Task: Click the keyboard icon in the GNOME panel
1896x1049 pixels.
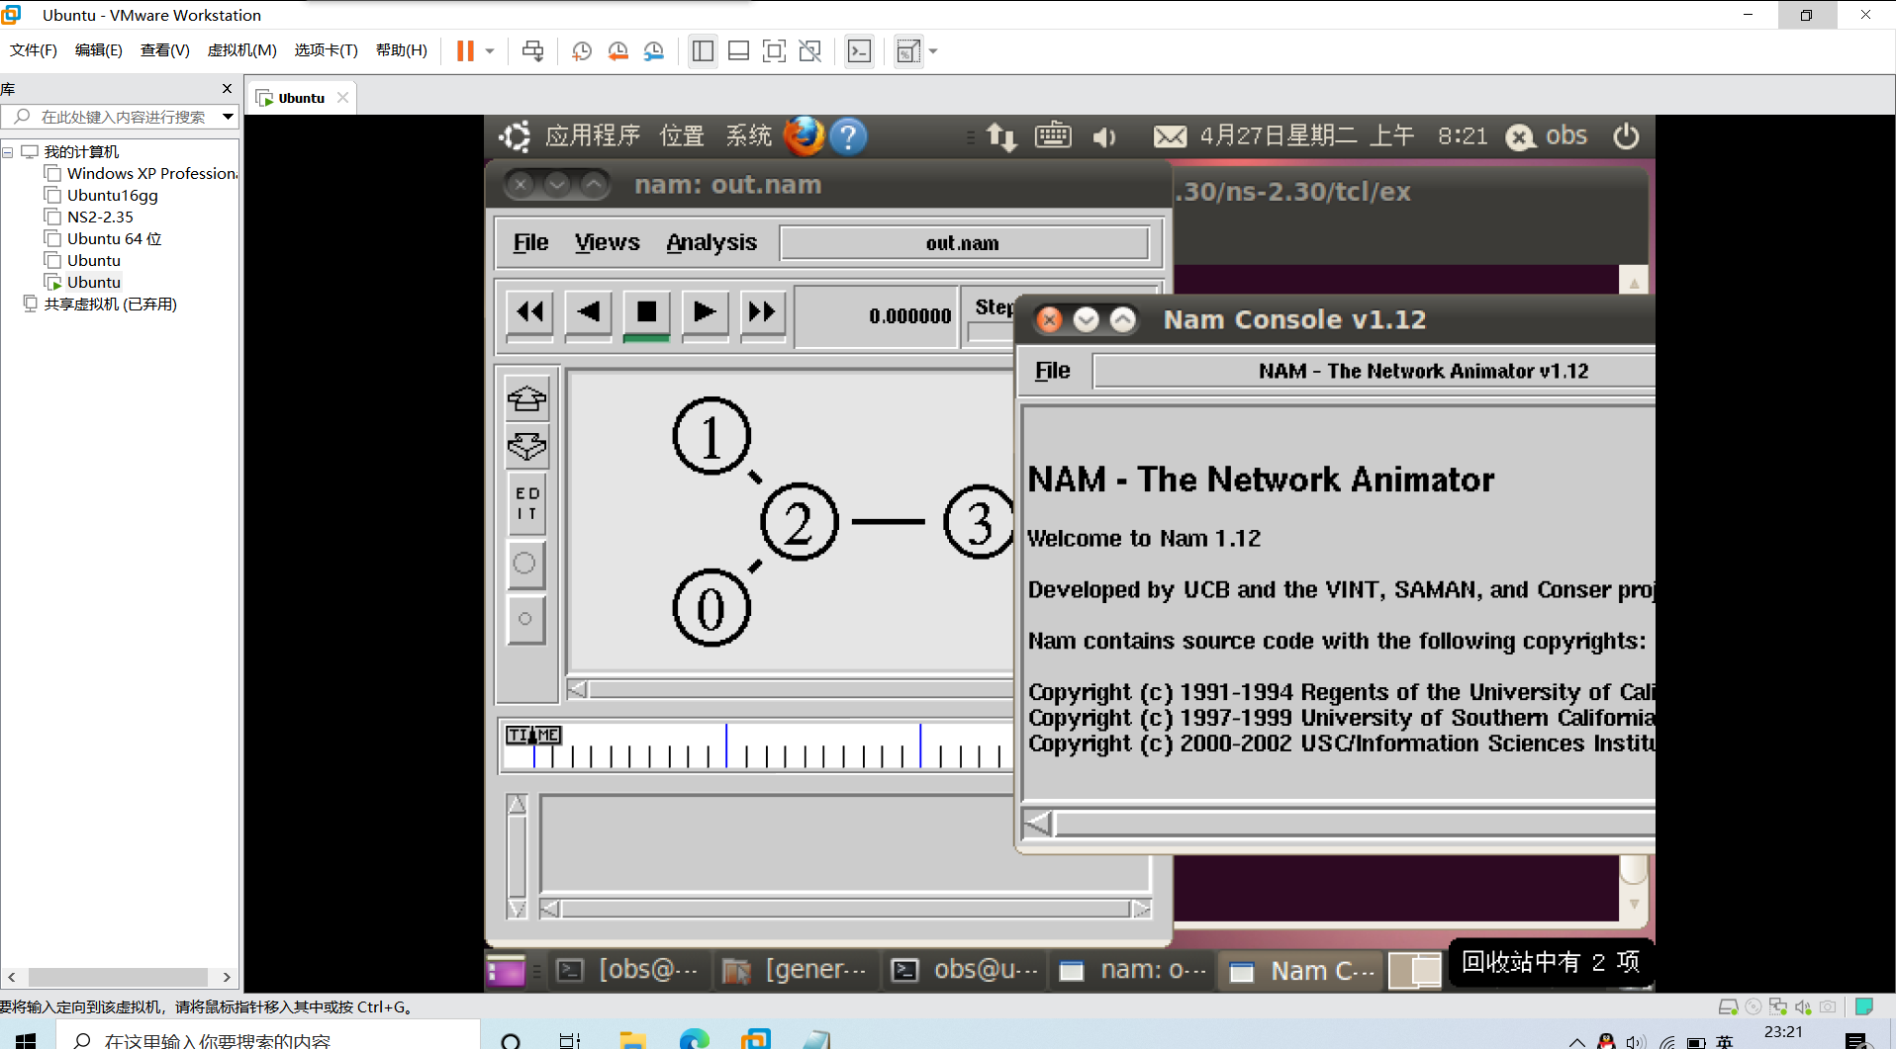Action: pos(1052,136)
